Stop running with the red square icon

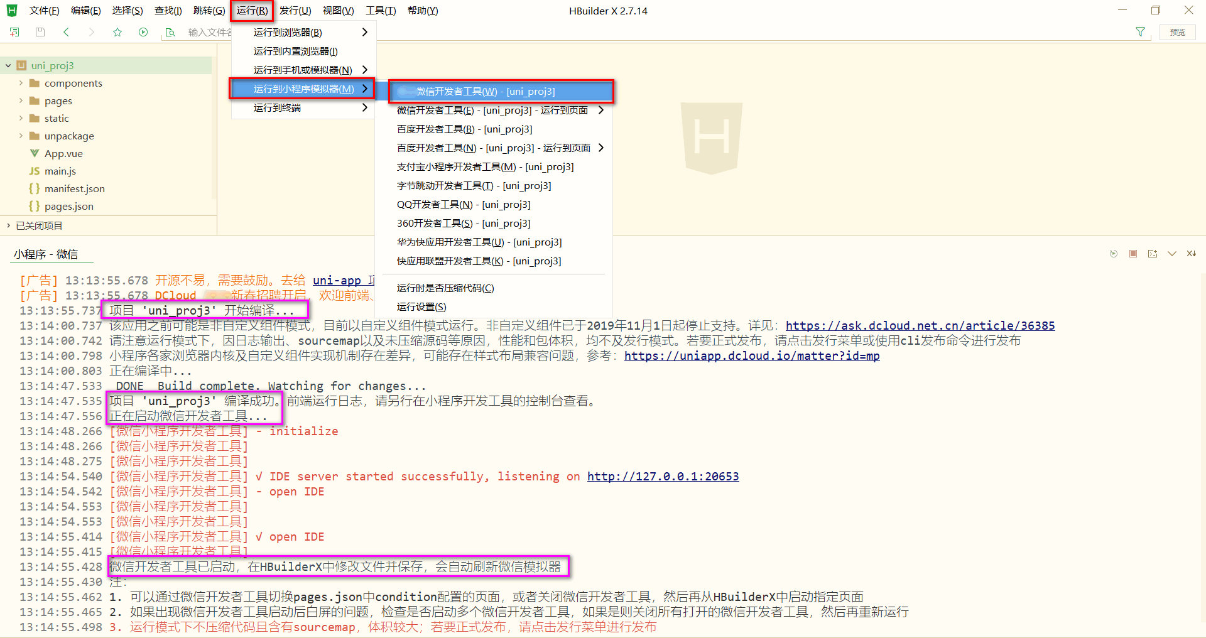point(1133,254)
